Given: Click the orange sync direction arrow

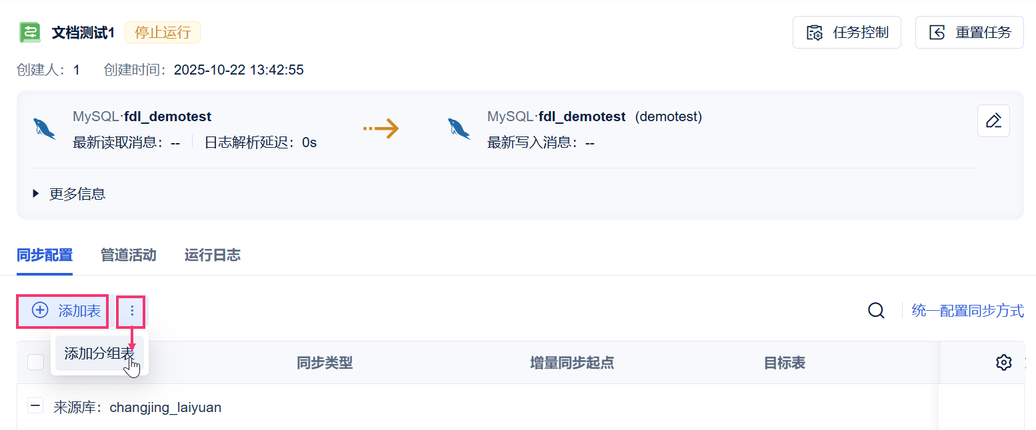Looking at the screenshot, I should tap(381, 128).
